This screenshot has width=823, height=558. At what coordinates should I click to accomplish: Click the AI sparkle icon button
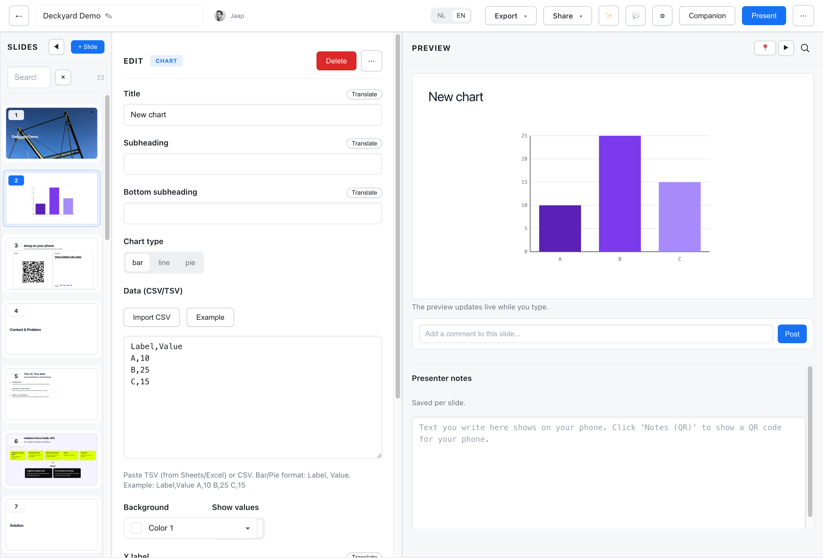[x=608, y=16]
